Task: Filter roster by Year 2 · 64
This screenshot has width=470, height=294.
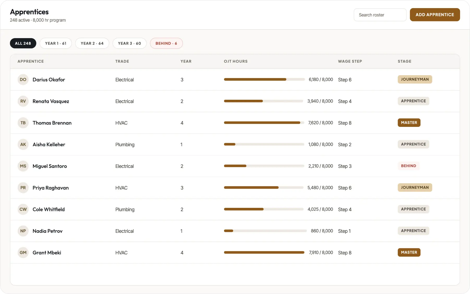Action: 92,43
